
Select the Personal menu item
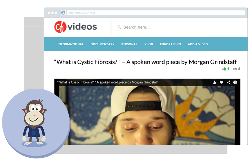pyautogui.click(x=129, y=44)
